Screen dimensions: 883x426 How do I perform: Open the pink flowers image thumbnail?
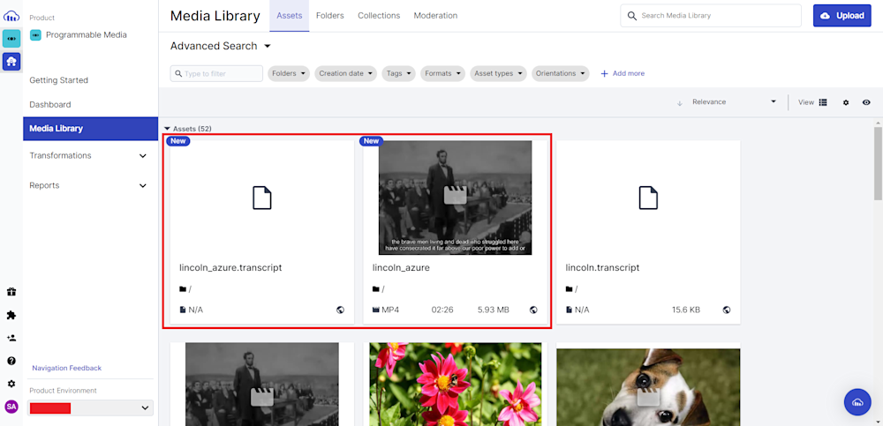(455, 385)
